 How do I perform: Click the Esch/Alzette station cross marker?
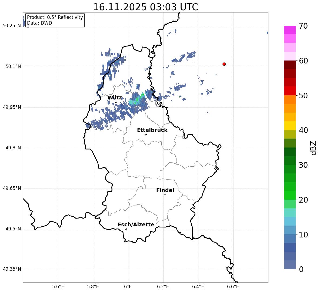point(126,229)
